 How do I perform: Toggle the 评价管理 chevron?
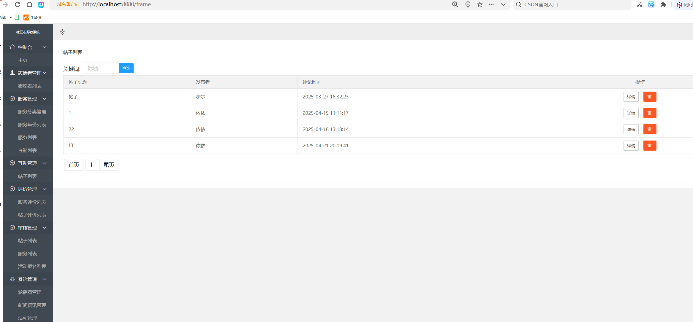click(x=45, y=189)
